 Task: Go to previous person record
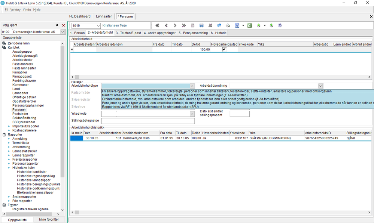[x=166, y=25]
